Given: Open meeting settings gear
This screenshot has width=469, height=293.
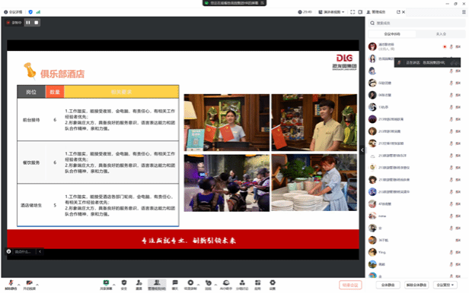Looking at the screenshot, I should tap(273, 285).
